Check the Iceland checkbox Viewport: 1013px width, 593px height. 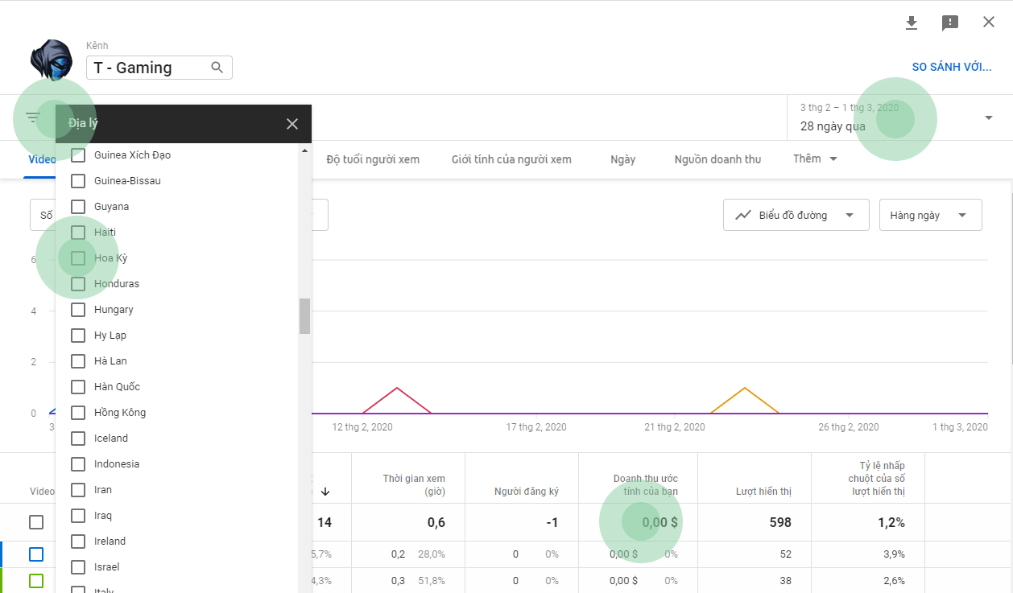(78, 439)
